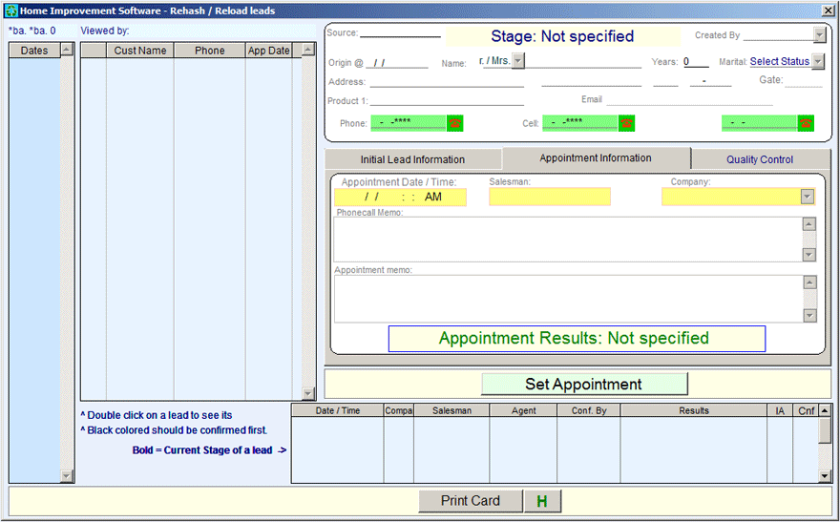
Task: Click the Salesman column header in history grid
Action: pos(451,410)
